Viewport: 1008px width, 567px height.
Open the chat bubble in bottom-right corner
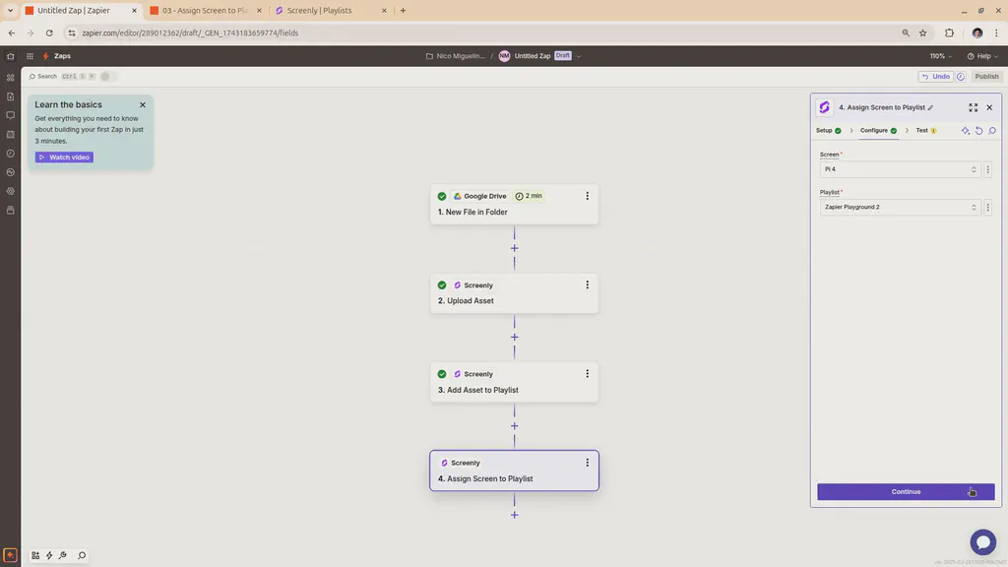[982, 541]
